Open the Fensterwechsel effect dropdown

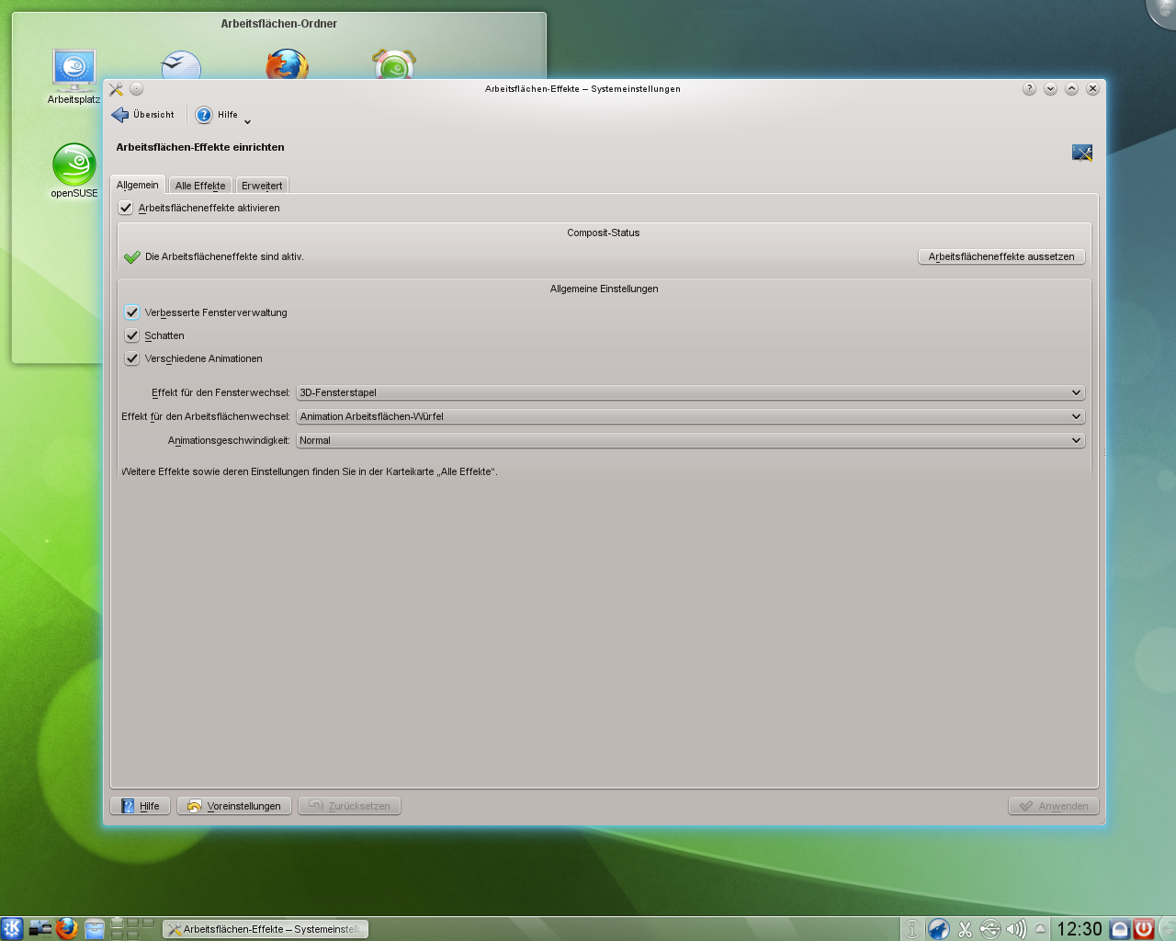click(690, 392)
